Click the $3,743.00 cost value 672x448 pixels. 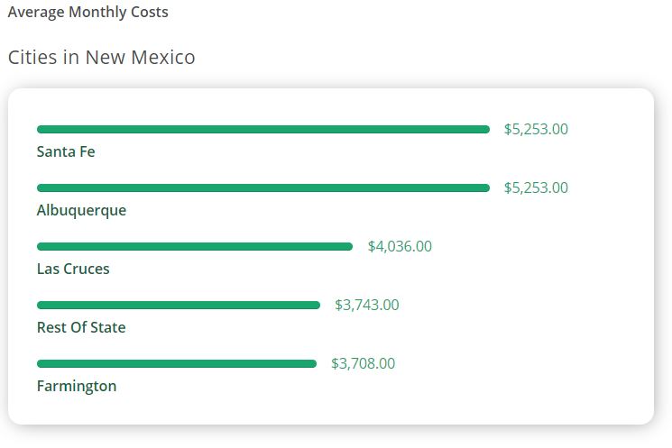click(x=367, y=306)
